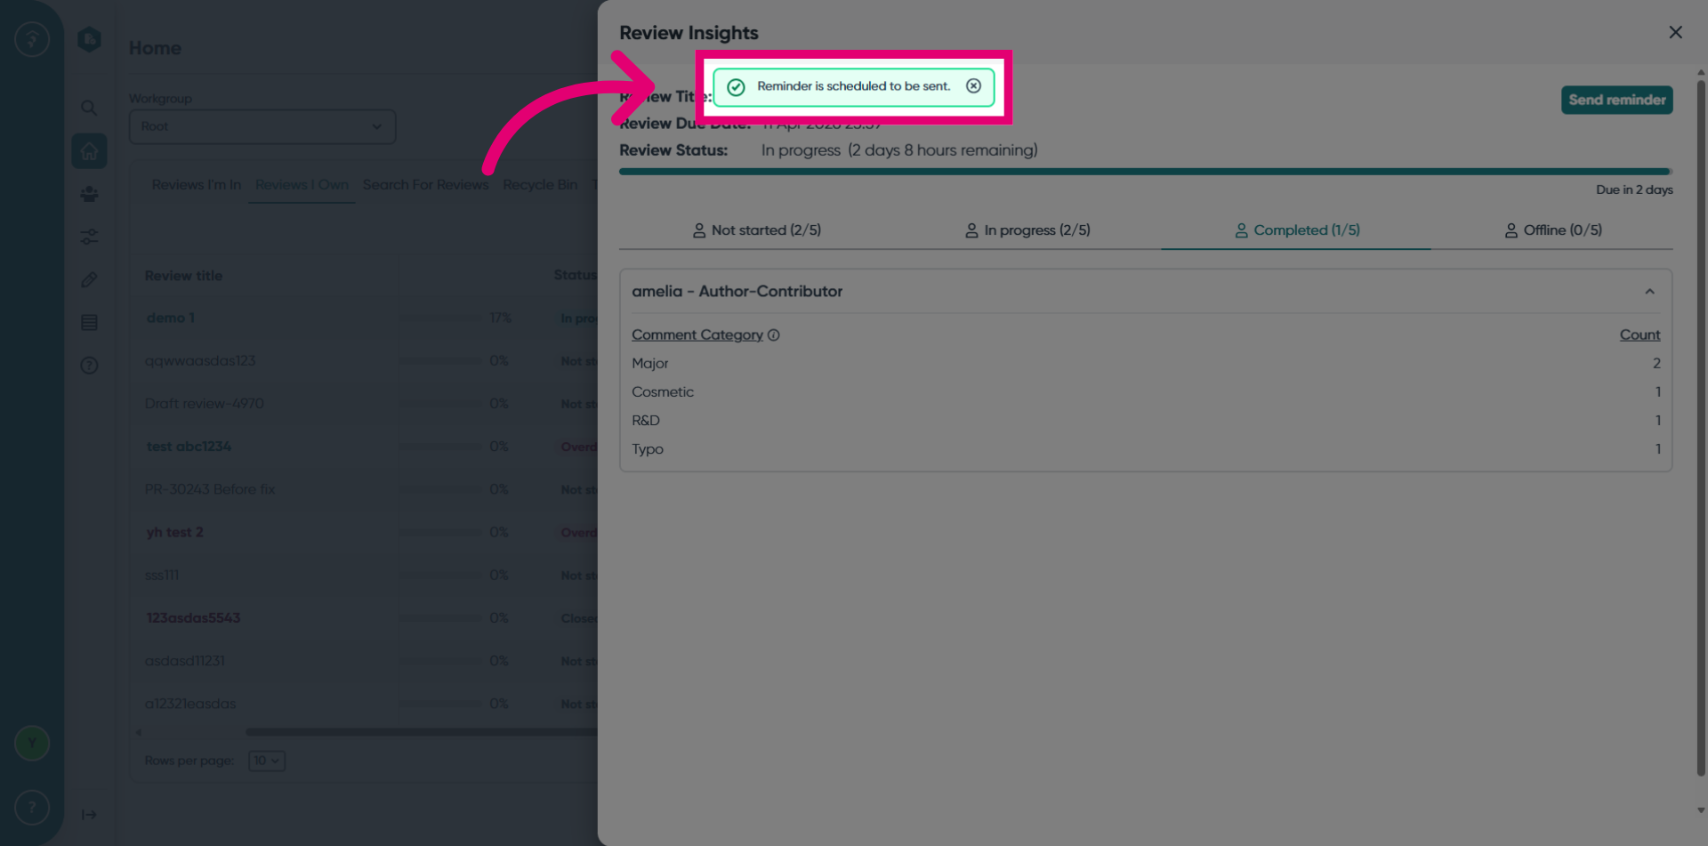Click the panel scroll up arrow

(1701, 73)
